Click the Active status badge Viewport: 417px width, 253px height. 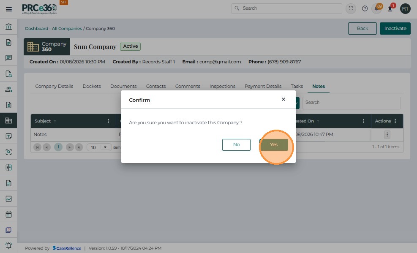(x=130, y=46)
